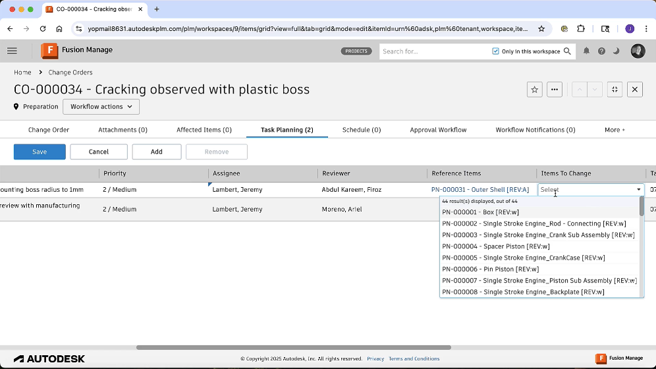Click the horizontal grid scrollbar
The image size is (656, 369).
(x=293, y=348)
